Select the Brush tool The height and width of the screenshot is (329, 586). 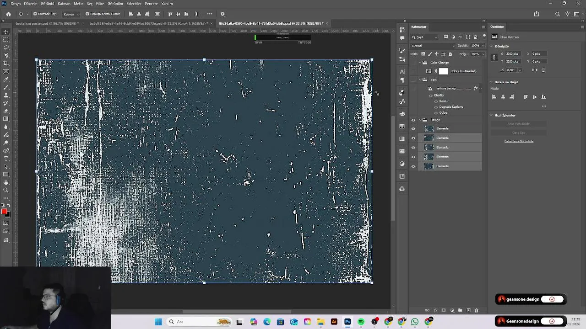[6, 87]
